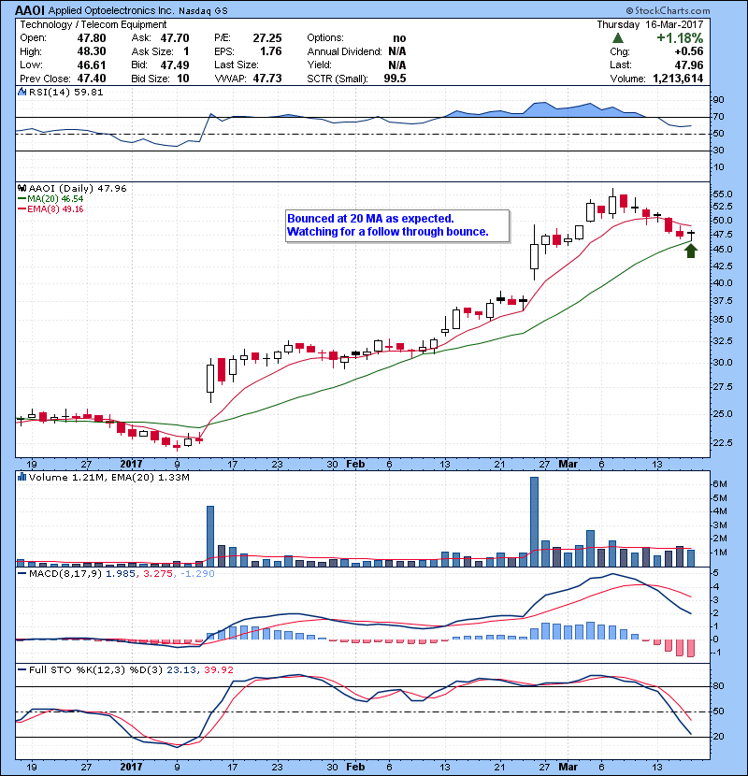Viewport: 748px width, 776px height.
Task: Click the Volume value 1,213,614
Action: [678, 79]
